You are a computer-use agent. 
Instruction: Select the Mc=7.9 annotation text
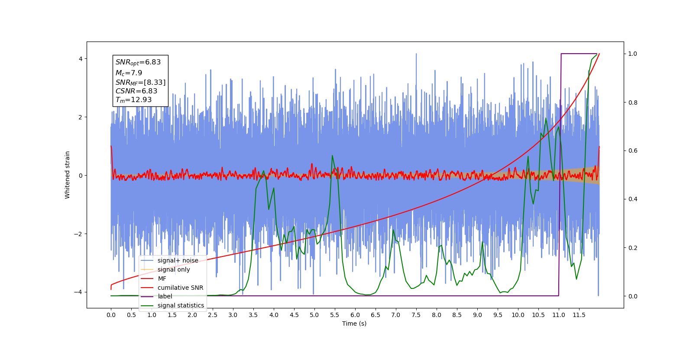[129, 73]
